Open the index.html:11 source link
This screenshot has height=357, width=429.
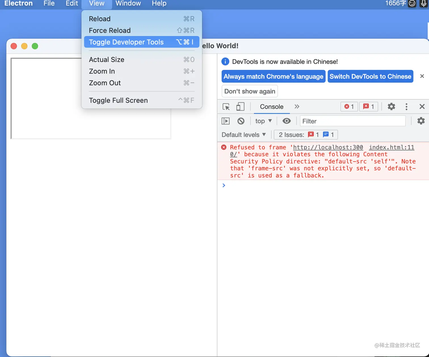pyautogui.click(x=392, y=147)
